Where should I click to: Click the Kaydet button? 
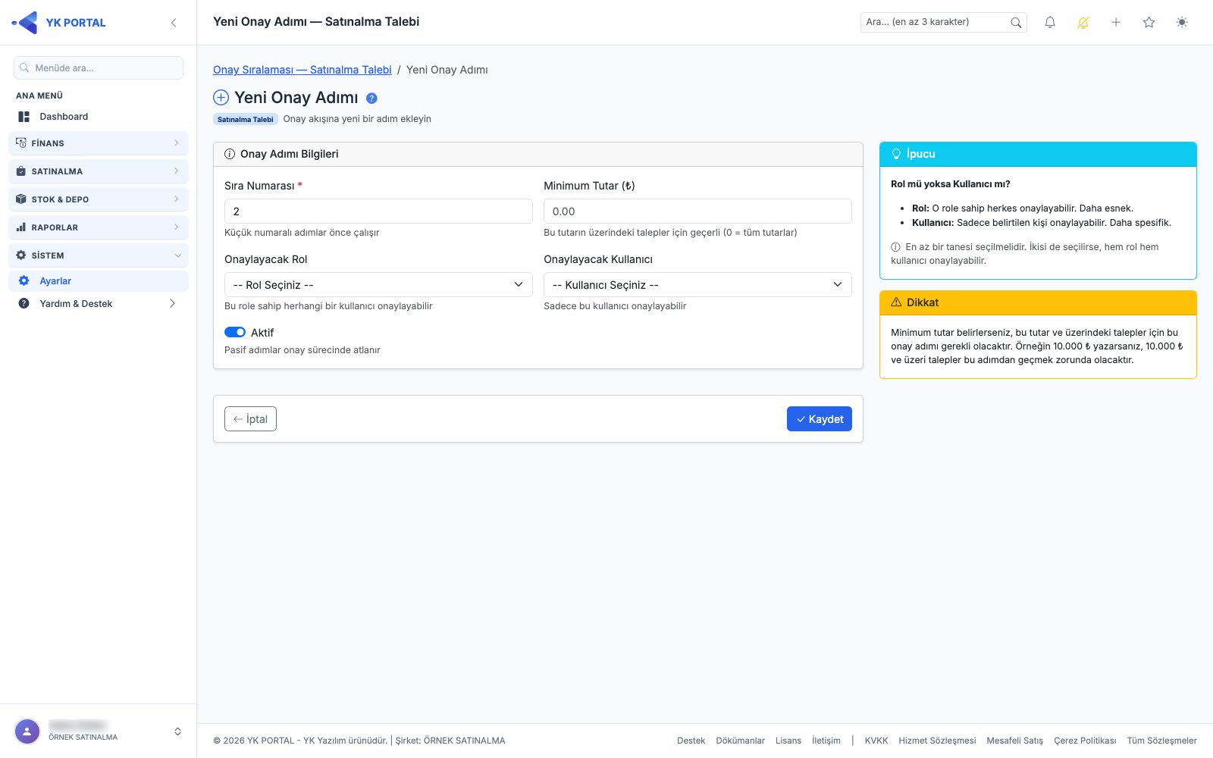pyautogui.click(x=820, y=419)
